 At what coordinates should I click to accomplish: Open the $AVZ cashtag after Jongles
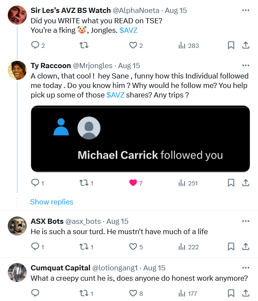pos(128,30)
